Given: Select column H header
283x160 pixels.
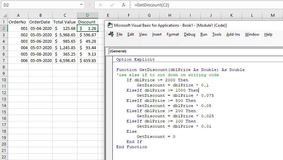Looking at the screenshot, I should (x=170, y=15).
